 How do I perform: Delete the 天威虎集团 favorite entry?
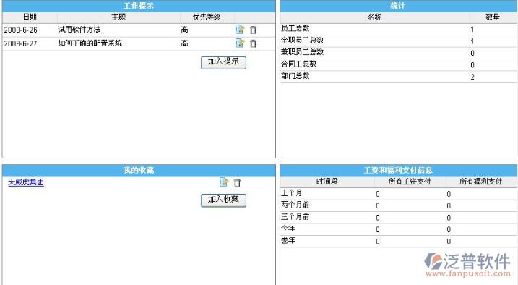pos(237,182)
